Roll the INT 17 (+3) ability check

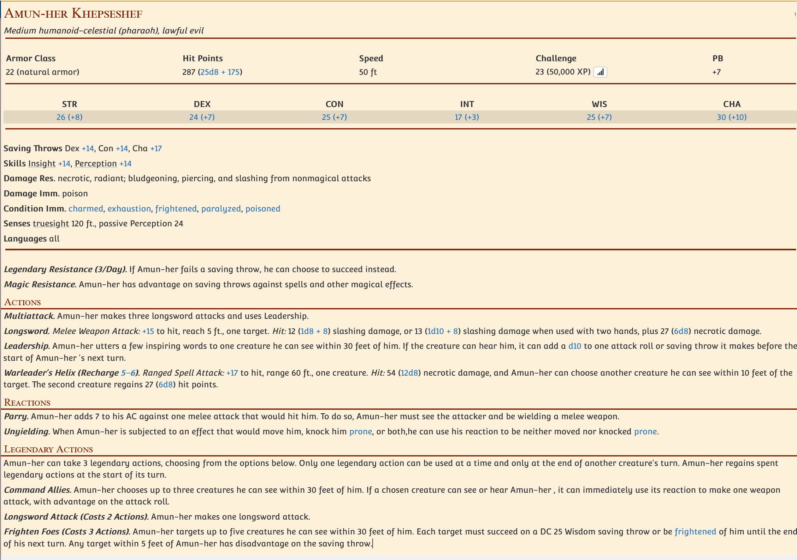(x=467, y=117)
